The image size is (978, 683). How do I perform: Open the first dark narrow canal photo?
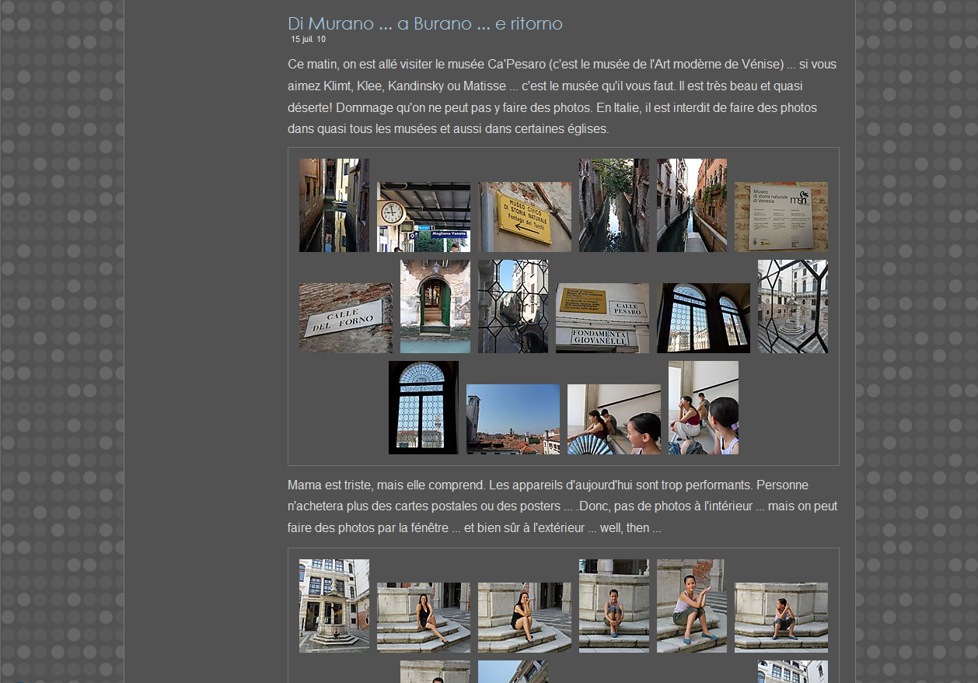[334, 205]
